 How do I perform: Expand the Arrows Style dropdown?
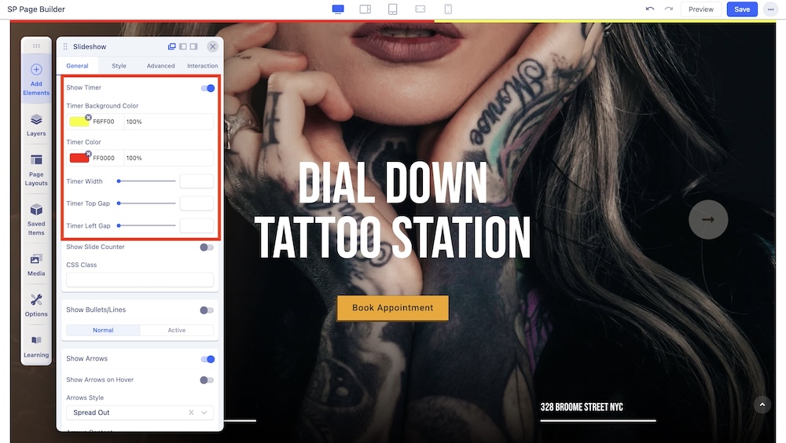click(x=140, y=412)
